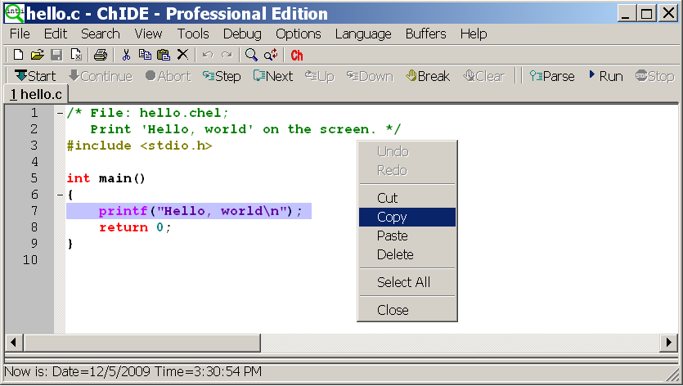Click the Step button
Screen dimensions: 683x386
(x=222, y=76)
